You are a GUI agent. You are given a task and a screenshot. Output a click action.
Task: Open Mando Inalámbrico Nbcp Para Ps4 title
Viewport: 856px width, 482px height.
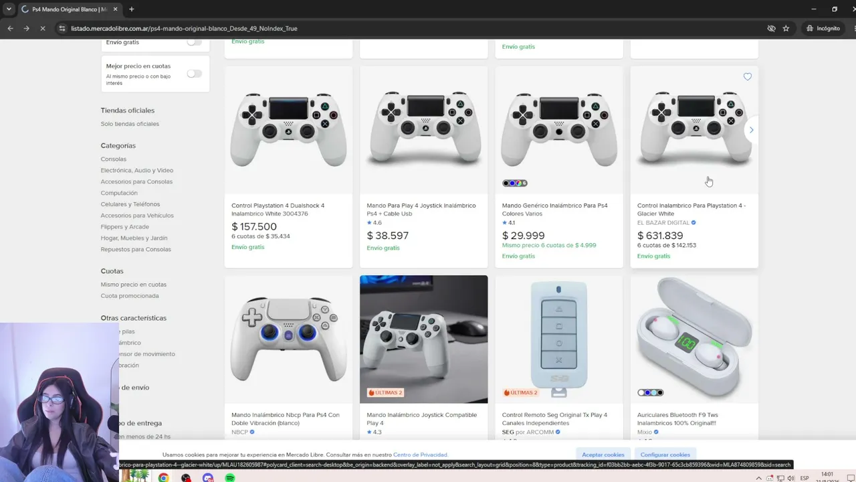286,419
